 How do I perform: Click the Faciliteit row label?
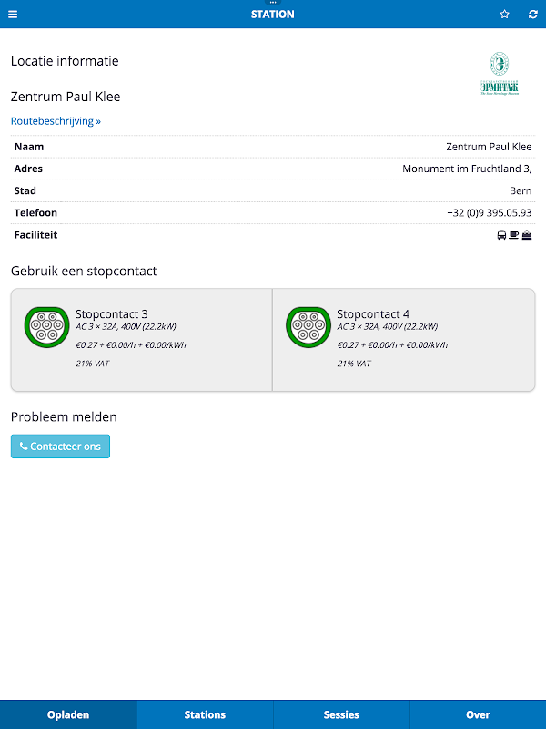pos(35,235)
